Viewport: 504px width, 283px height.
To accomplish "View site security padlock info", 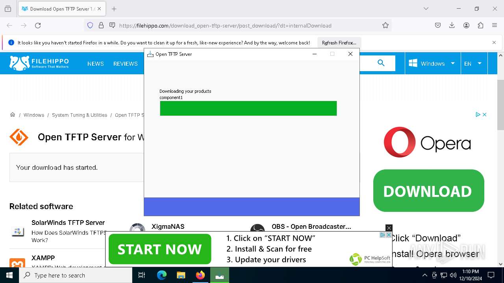I will click(x=101, y=26).
